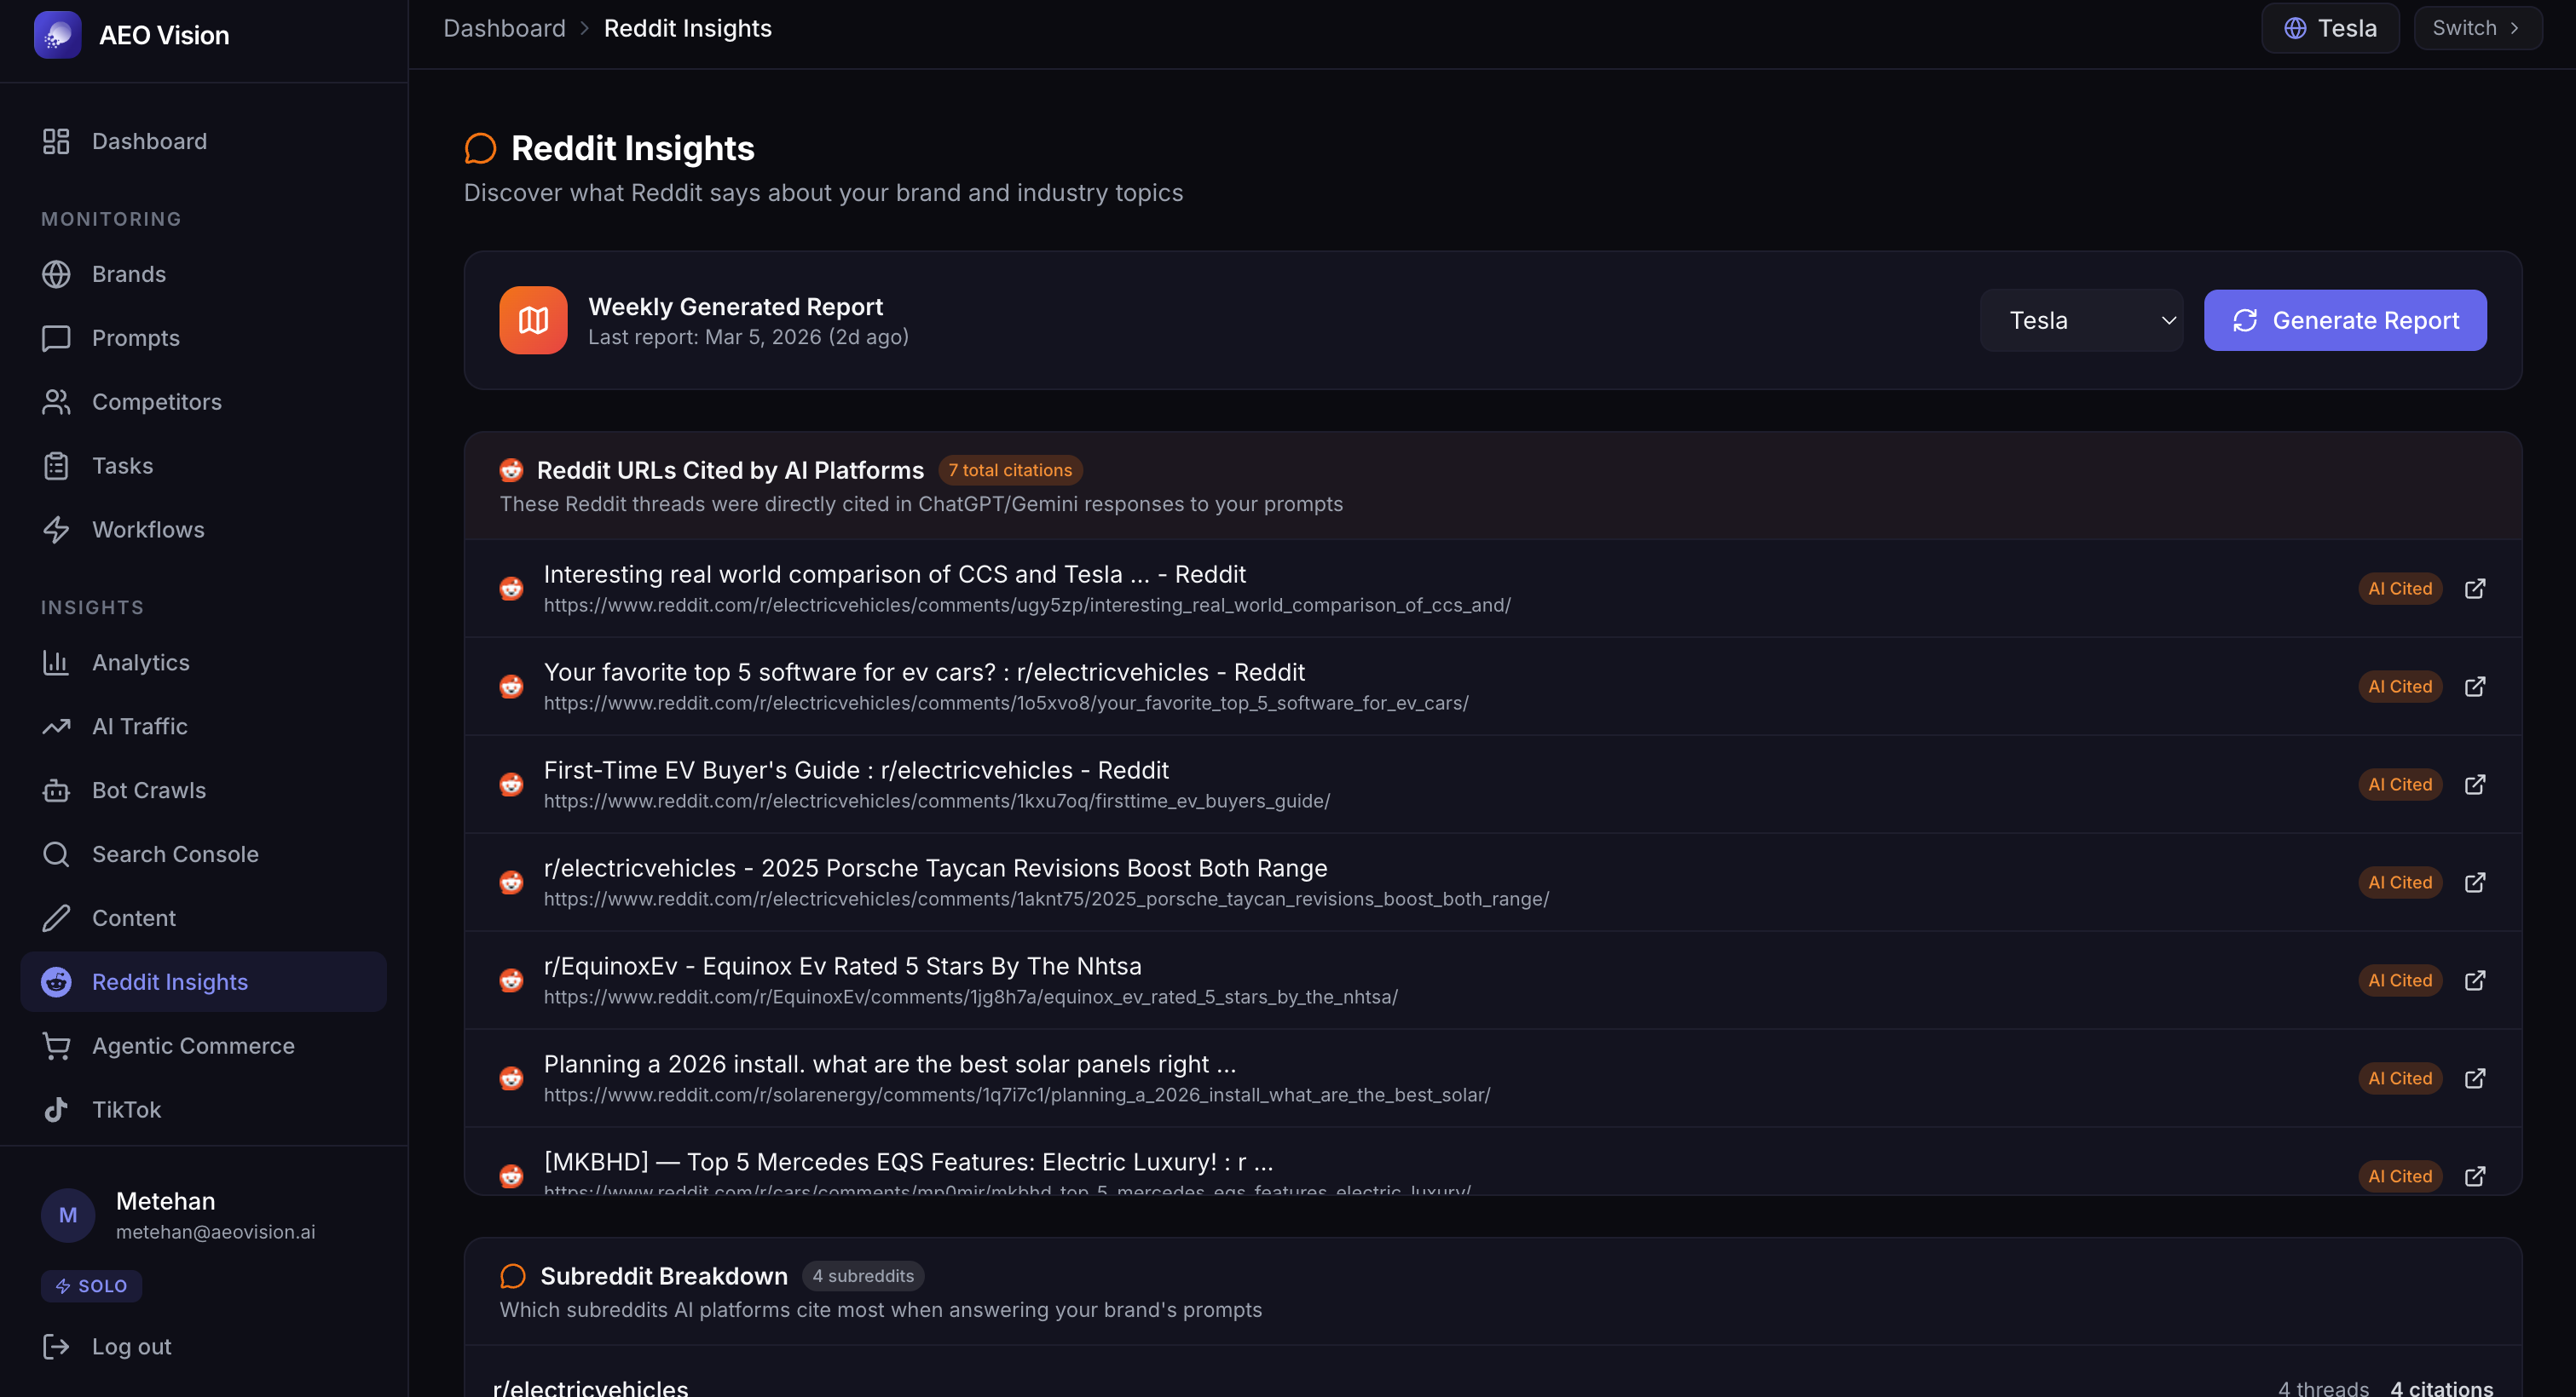Navigate to Dashboard via the breadcrumb
Screen dimensions: 2576x1397
503,27
